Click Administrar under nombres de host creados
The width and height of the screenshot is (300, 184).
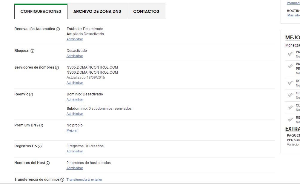(x=75, y=168)
